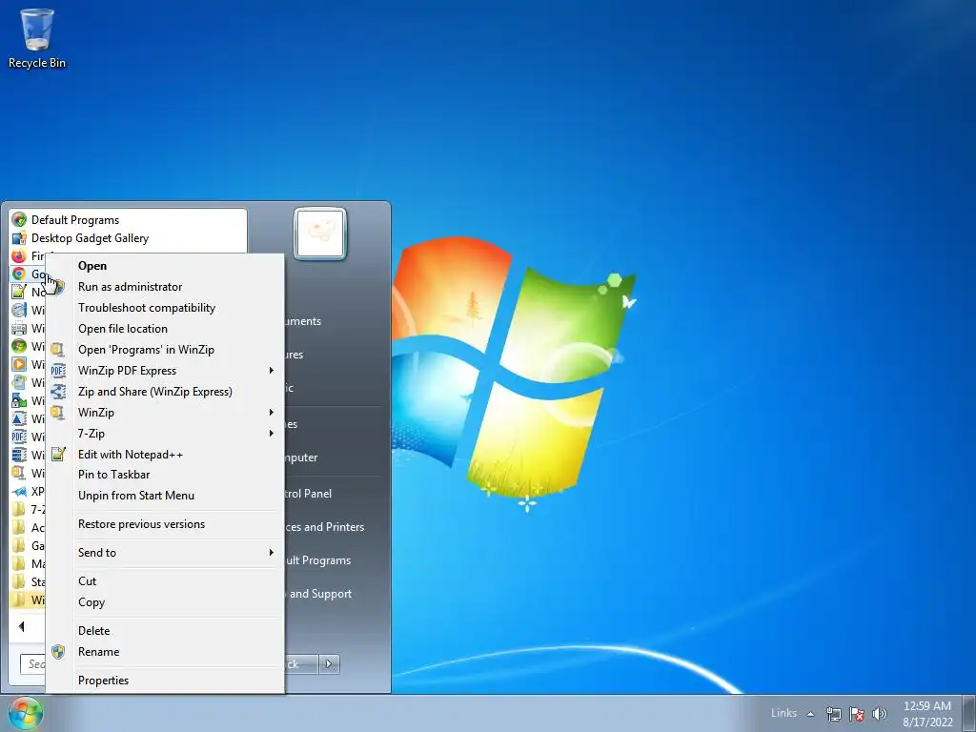Click the Start menu search box

[32, 664]
